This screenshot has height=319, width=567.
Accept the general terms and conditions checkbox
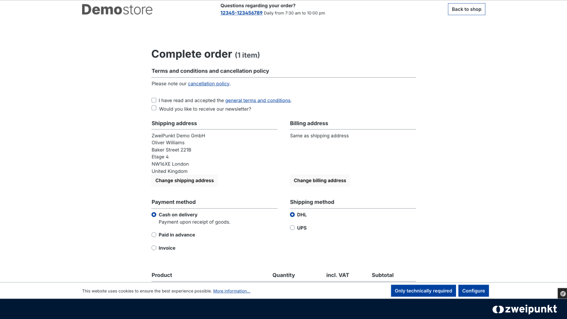154,100
